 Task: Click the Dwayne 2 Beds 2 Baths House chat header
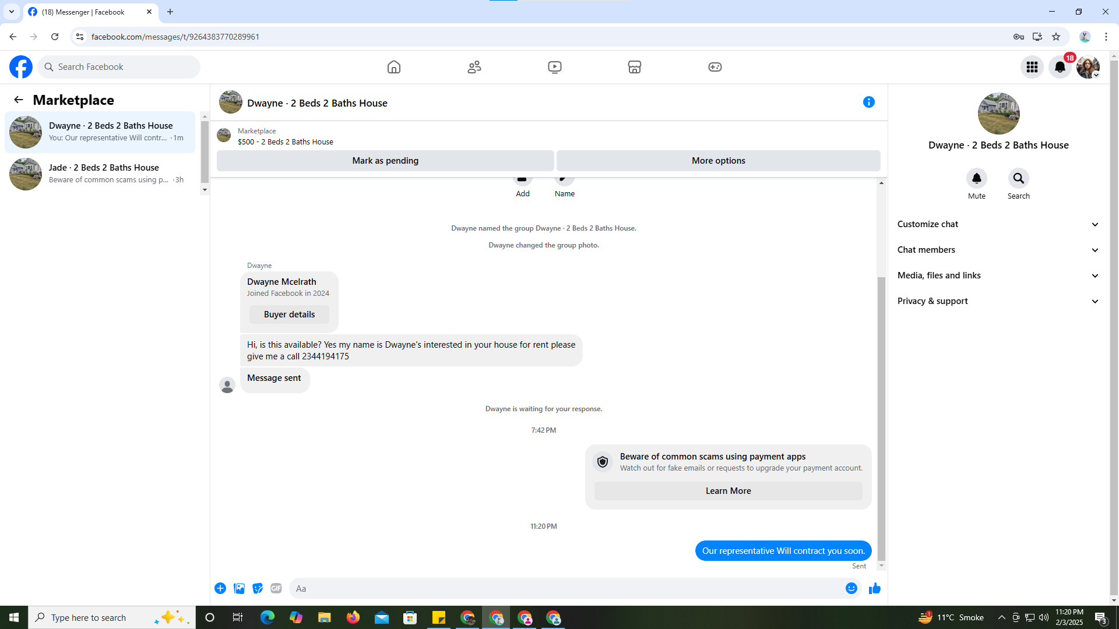point(317,103)
